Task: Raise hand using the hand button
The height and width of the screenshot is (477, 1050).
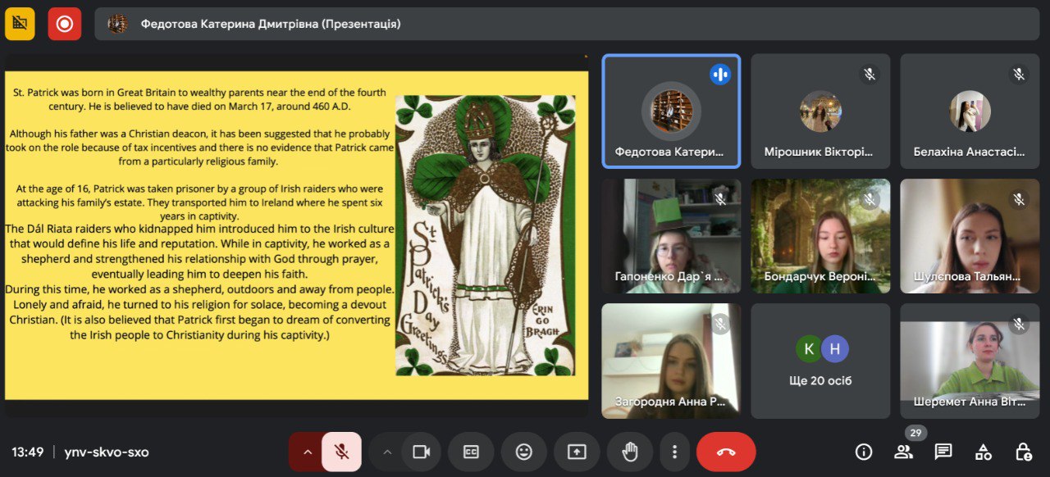Action: click(x=630, y=452)
